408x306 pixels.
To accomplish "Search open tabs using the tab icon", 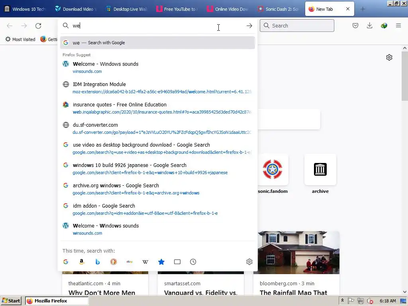I will click(177, 262).
